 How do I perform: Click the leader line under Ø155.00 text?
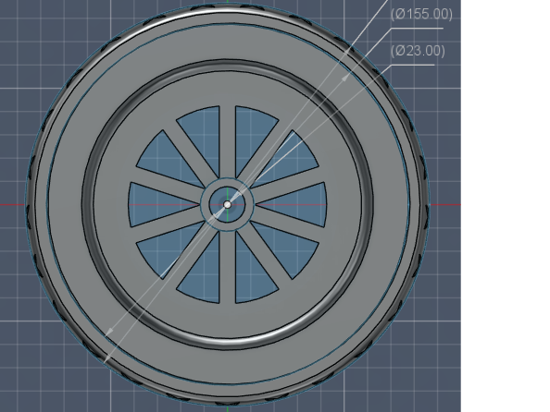(418, 29)
